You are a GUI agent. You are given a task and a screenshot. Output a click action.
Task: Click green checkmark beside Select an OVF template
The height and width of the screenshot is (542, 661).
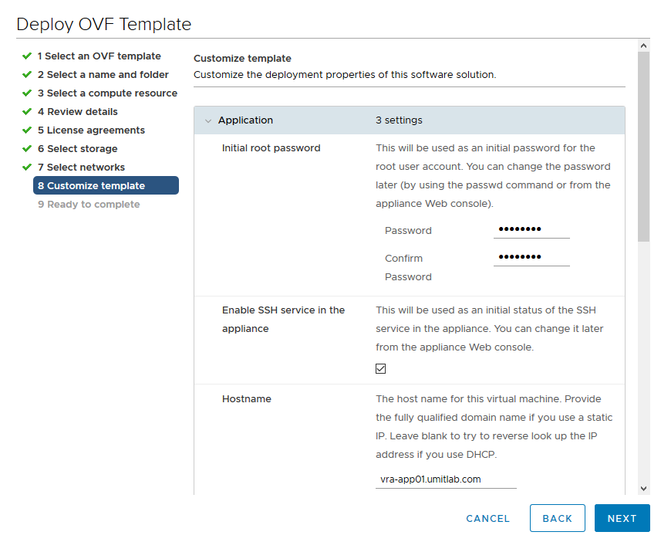[27, 56]
